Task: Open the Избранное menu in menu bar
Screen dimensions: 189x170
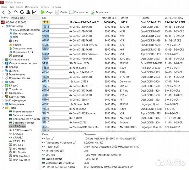Action: (x=32, y=7)
